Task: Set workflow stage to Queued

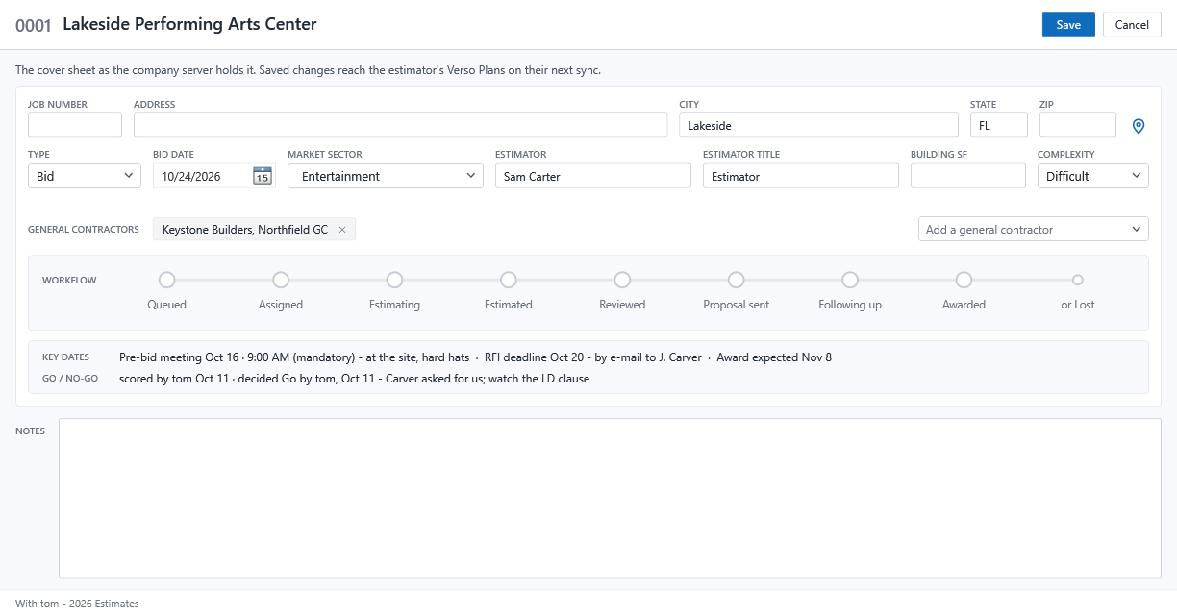Action: click(x=166, y=280)
